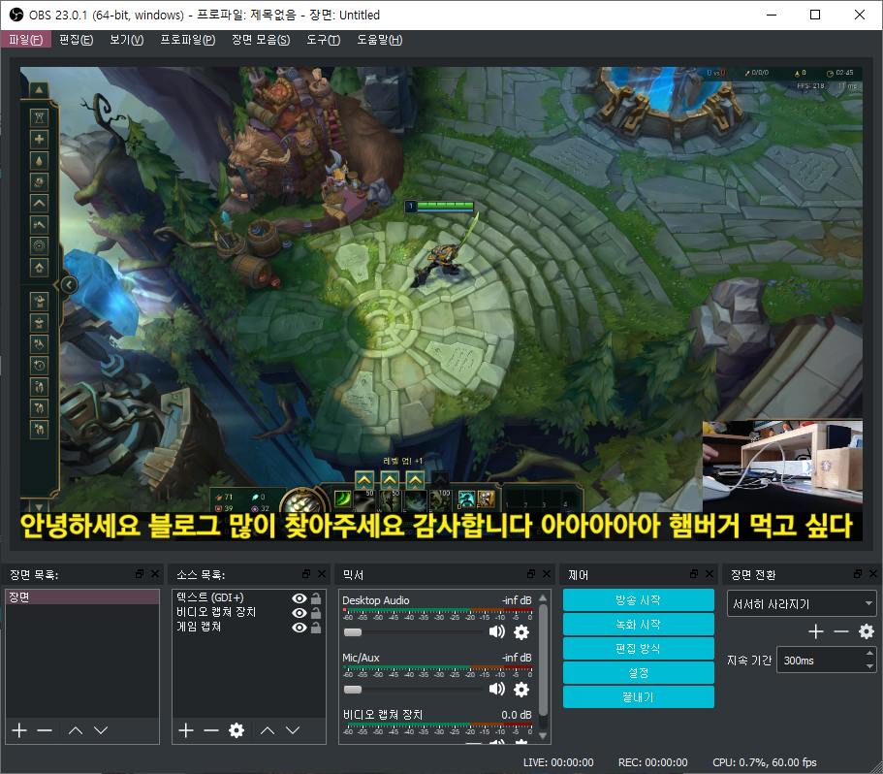Click the CPU 0.7%, 60.00 fps status
The width and height of the screenshot is (883, 774).
click(x=764, y=762)
